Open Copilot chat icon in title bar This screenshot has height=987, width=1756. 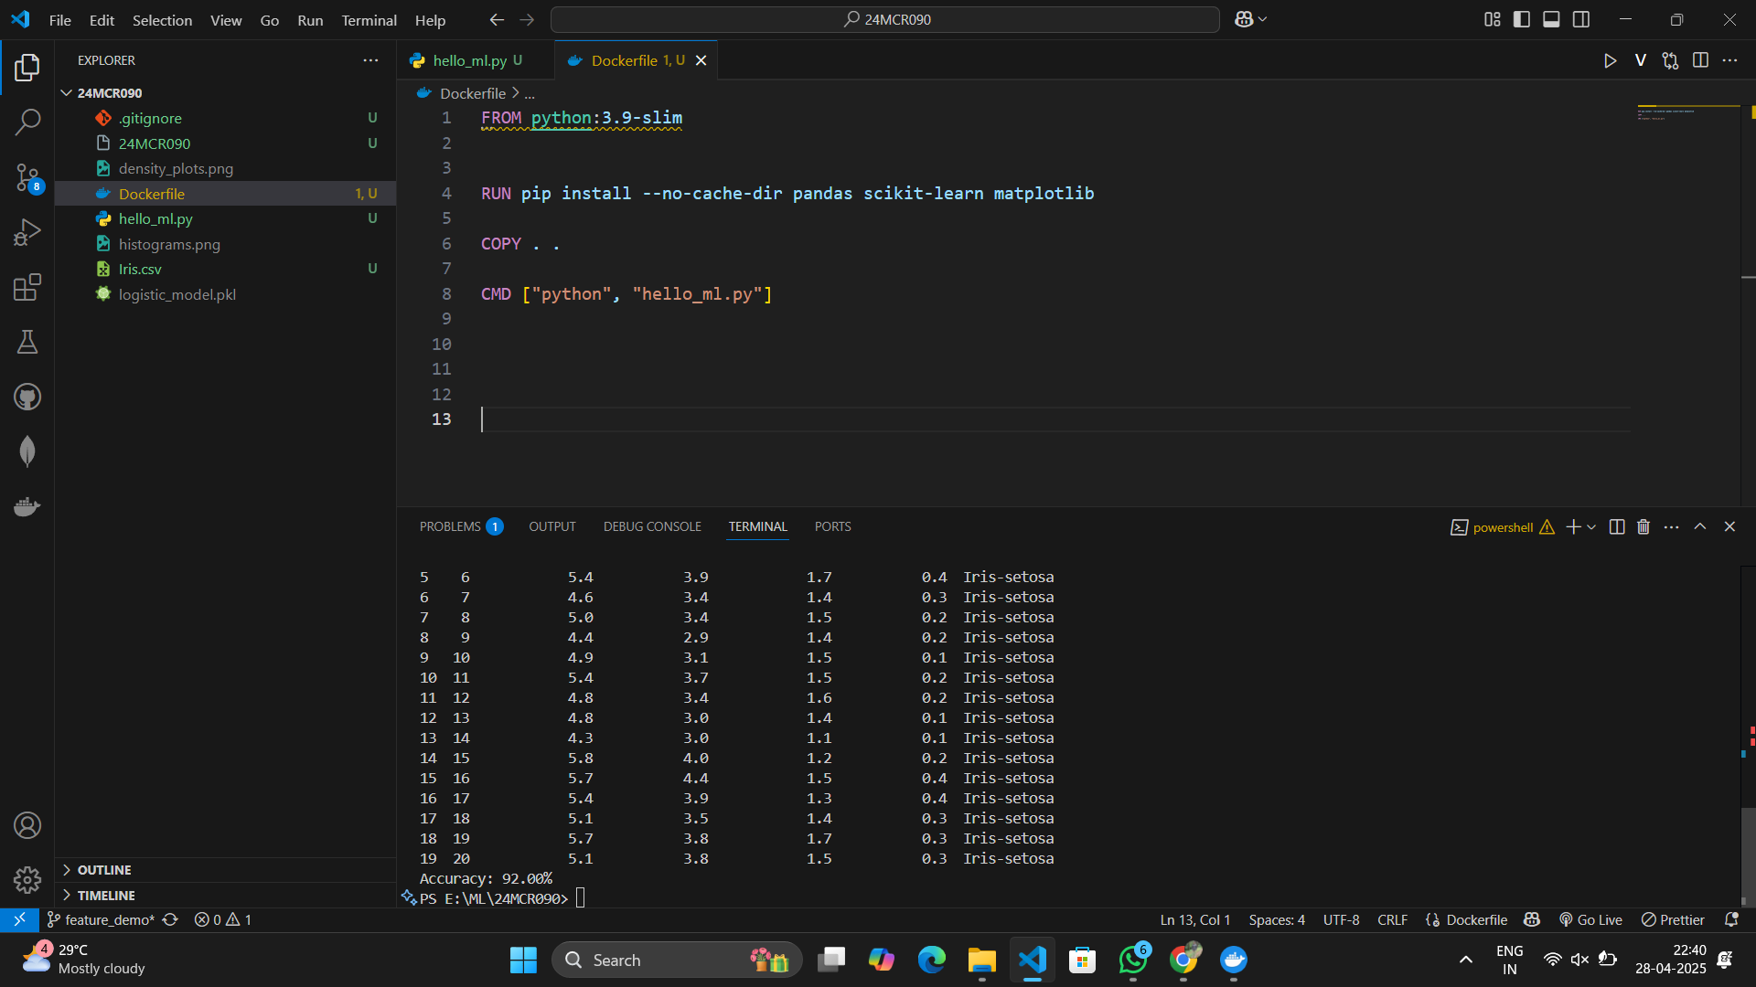(1244, 19)
